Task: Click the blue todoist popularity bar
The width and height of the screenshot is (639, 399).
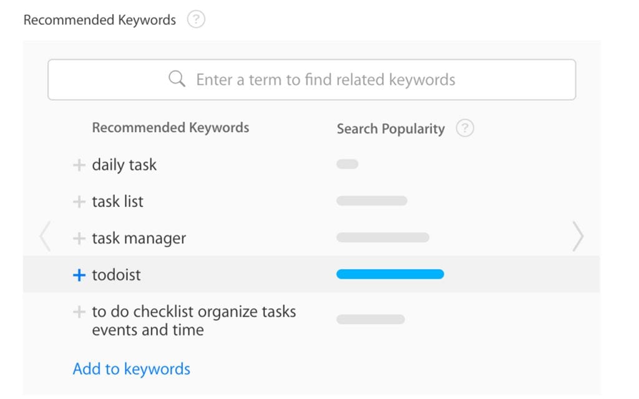Action: click(x=390, y=274)
